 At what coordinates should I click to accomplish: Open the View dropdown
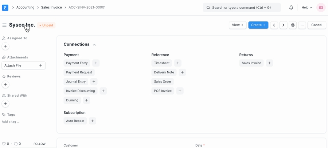pyautogui.click(x=238, y=25)
